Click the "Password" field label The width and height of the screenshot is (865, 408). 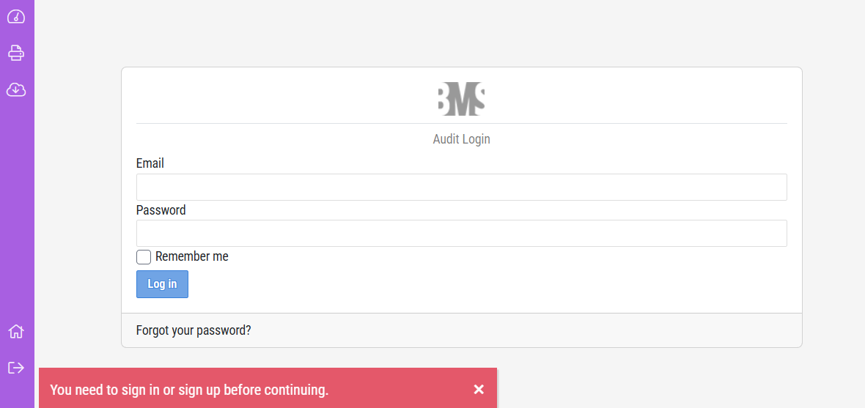pos(161,210)
